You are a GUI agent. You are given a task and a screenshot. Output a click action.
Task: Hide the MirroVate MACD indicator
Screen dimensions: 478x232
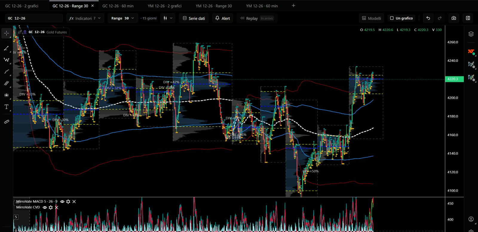62,202
